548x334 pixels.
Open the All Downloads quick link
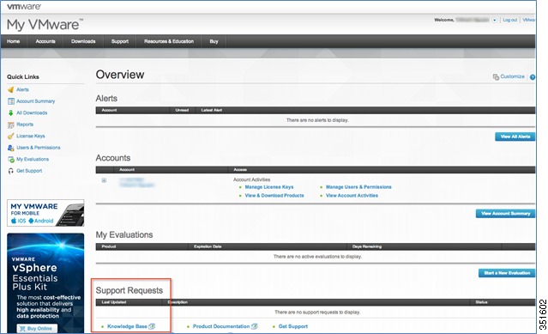(x=32, y=113)
